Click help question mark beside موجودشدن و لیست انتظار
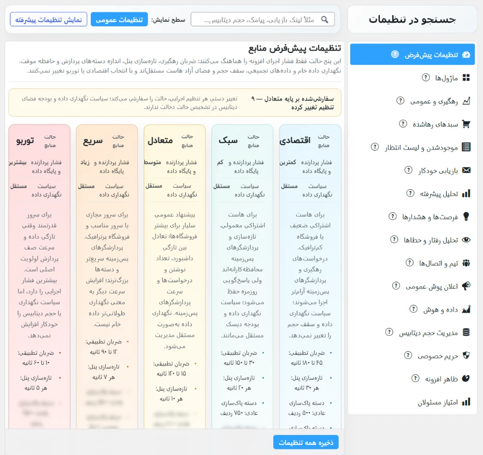 pos(375,147)
